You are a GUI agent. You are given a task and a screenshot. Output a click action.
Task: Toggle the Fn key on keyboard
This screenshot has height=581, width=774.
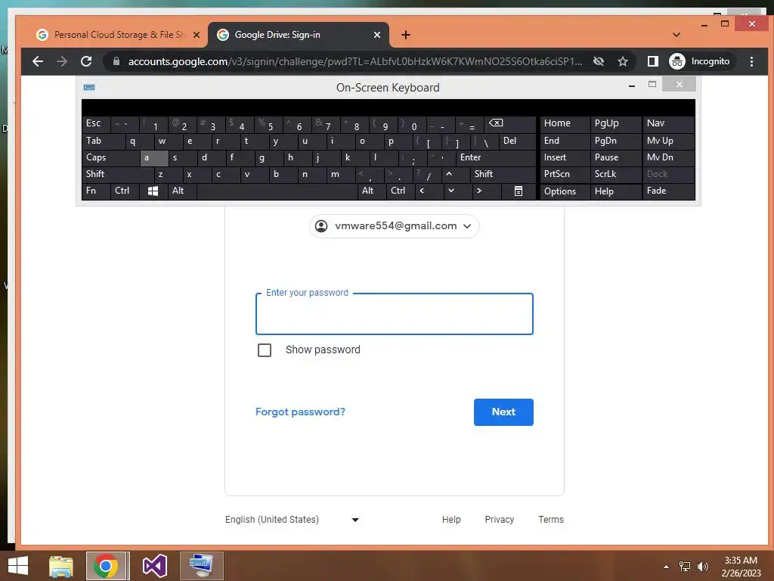(96, 191)
